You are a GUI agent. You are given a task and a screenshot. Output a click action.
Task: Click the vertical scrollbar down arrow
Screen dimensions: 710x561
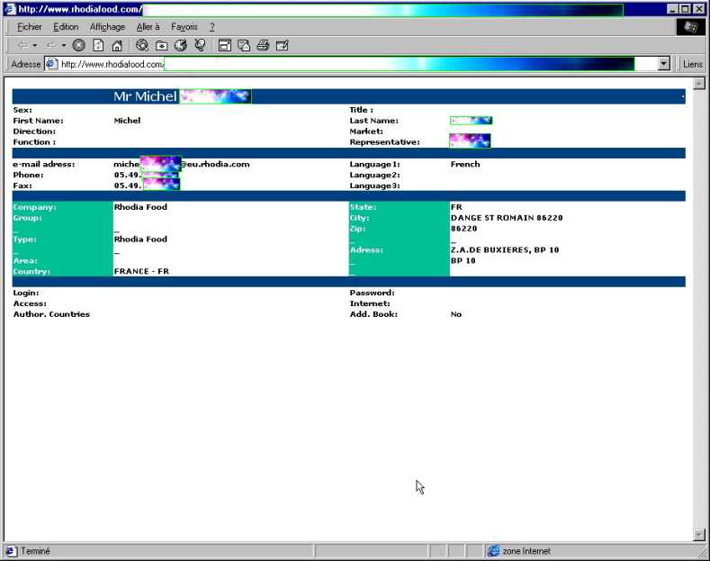pos(698,534)
